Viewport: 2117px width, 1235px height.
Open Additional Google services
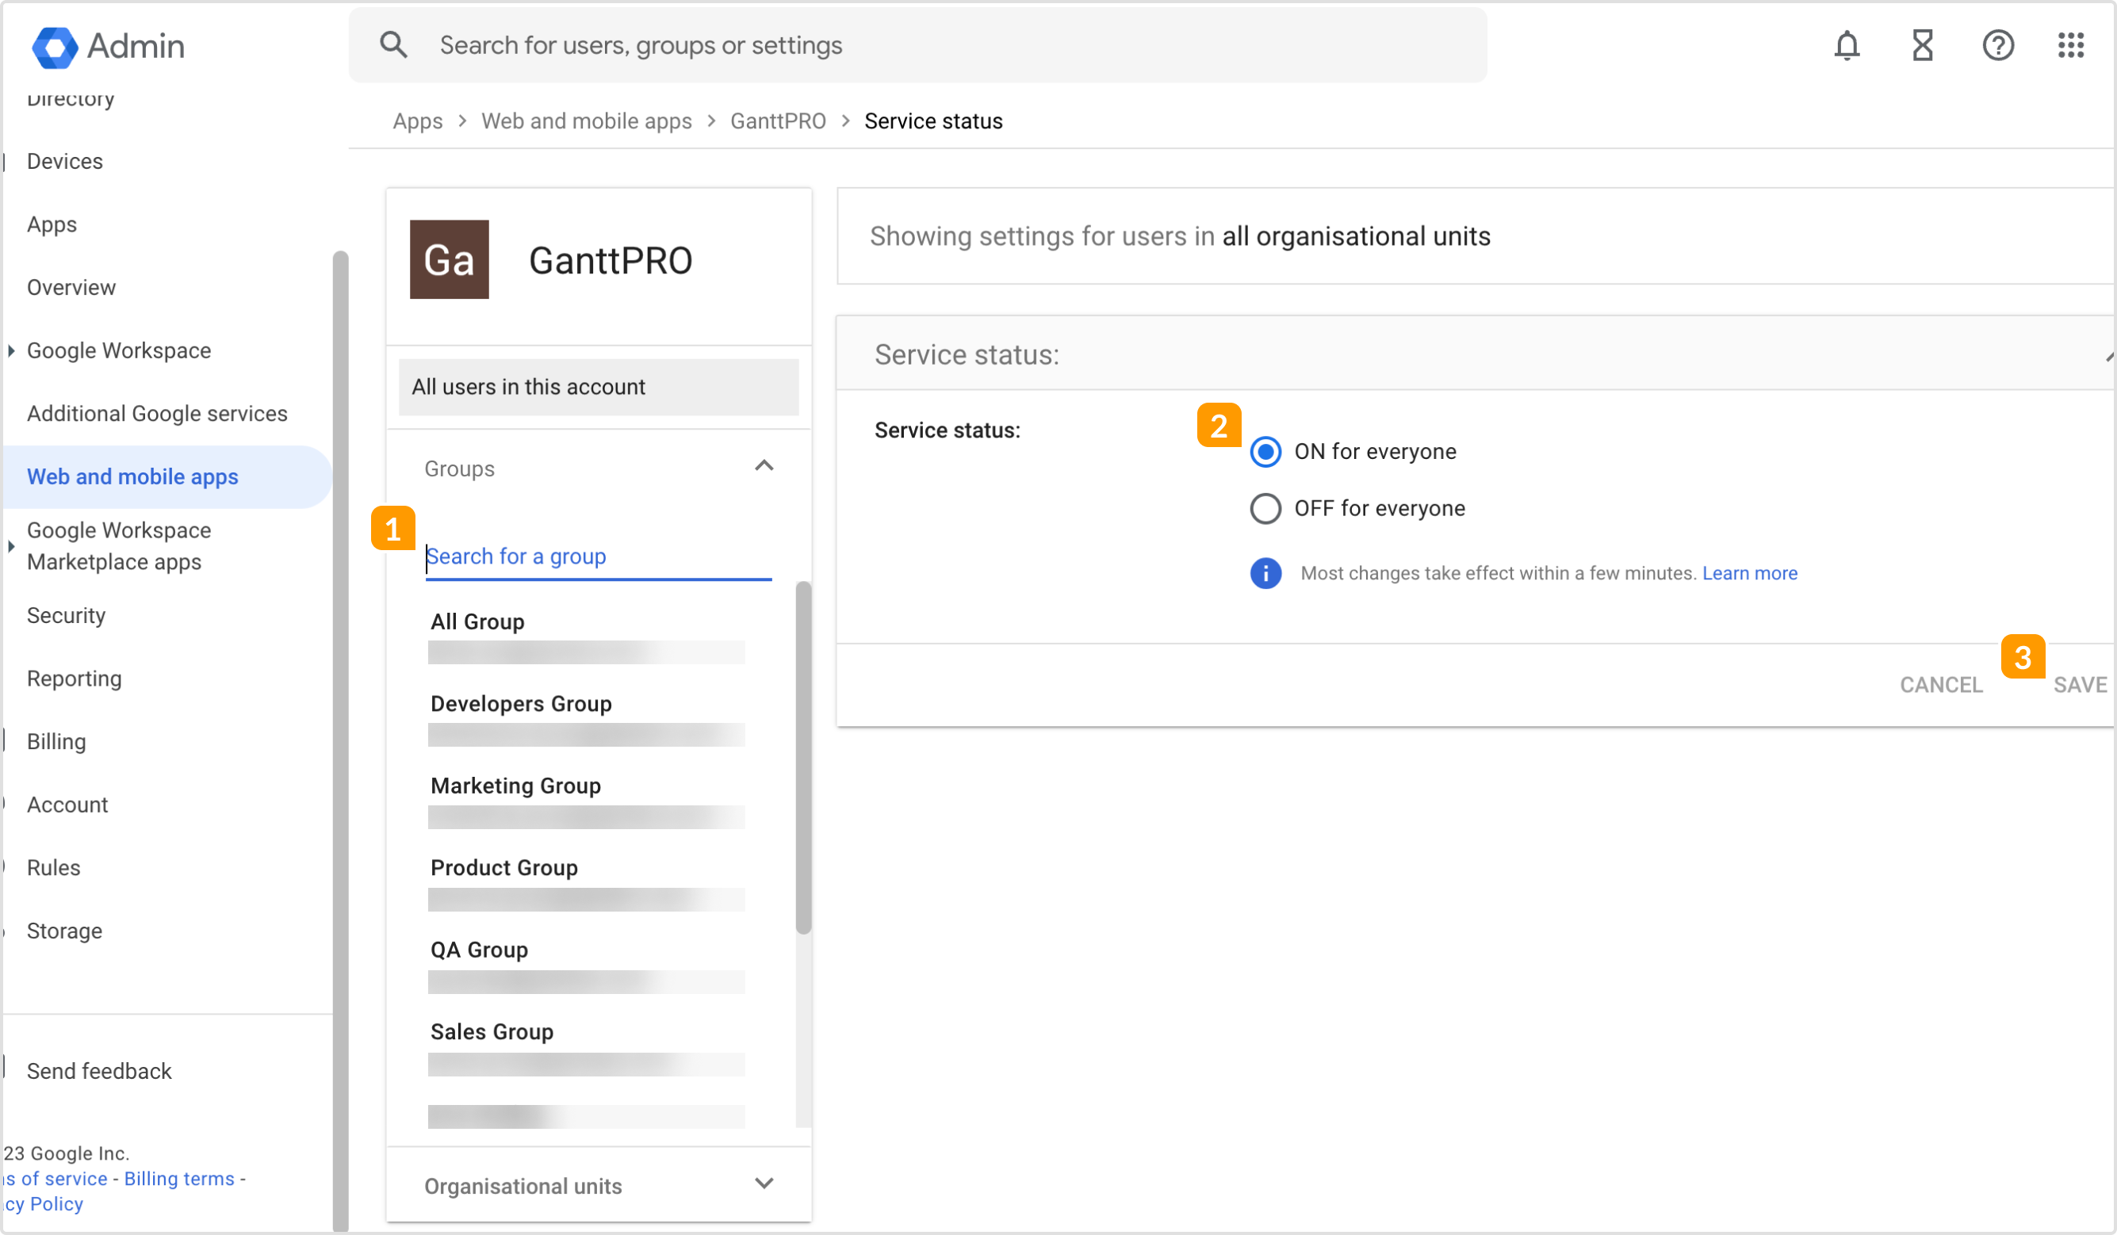pyautogui.click(x=157, y=413)
